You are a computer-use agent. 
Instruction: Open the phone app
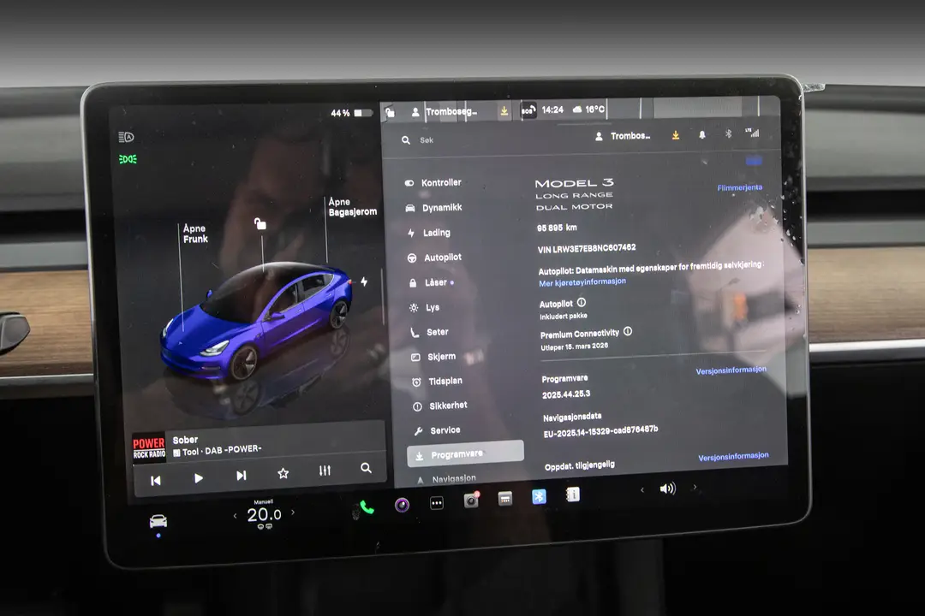[367, 507]
